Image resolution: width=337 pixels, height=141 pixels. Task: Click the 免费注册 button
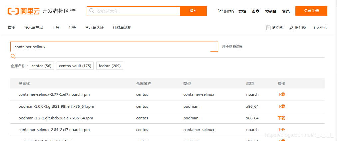[311, 11]
